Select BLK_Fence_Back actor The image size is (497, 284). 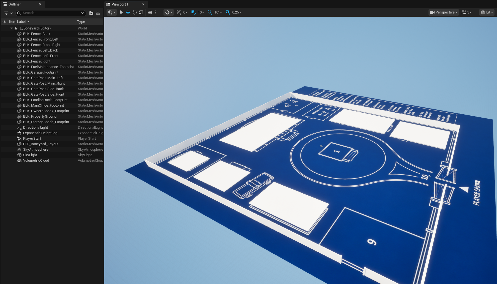pos(37,34)
